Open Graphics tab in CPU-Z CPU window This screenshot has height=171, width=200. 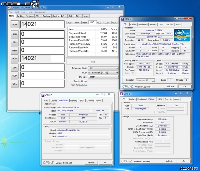pos(169,24)
